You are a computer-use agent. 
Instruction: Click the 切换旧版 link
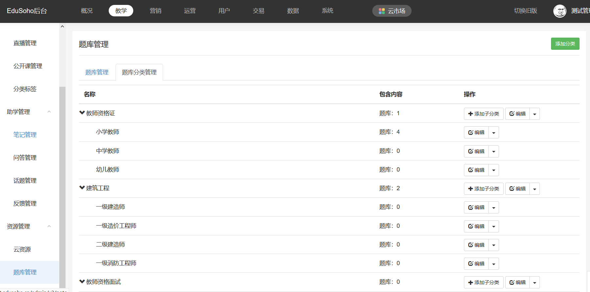click(525, 11)
